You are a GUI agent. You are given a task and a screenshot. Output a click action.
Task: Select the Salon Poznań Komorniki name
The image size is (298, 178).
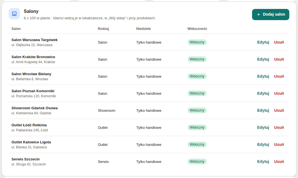point(33,91)
